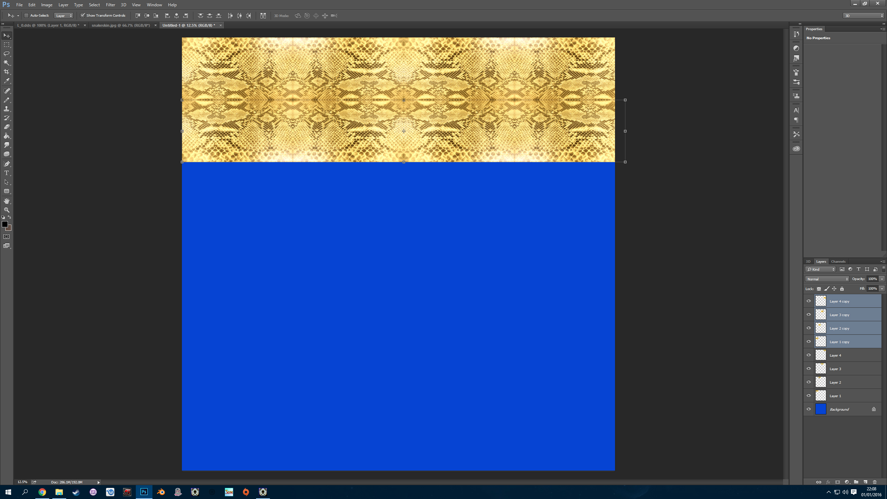
Task: Select the Eyedropper tool
Action: [7, 81]
